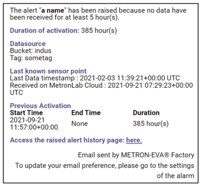Click the Last Data timestamp value
This screenshot has height=185, width=200.
tap(130, 78)
